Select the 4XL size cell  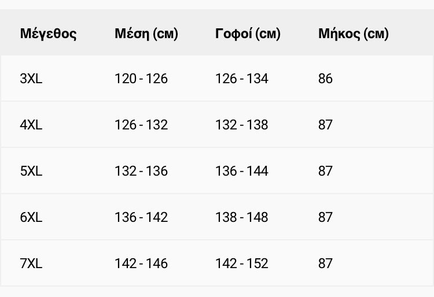[31, 125]
